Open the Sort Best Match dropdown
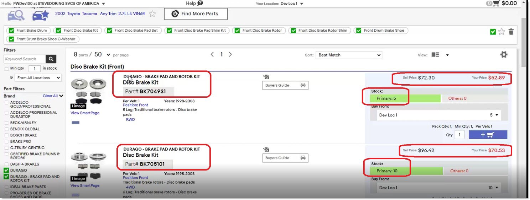This screenshot has height=200, width=530. (x=348, y=55)
